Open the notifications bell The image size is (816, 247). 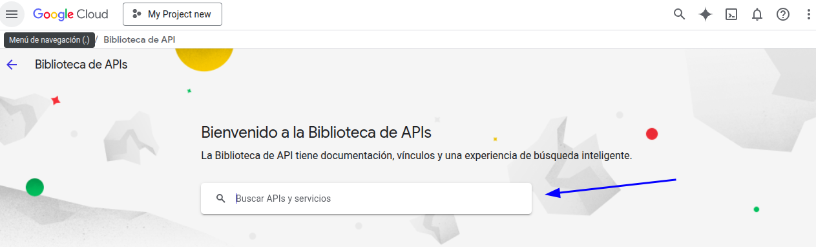click(x=757, y=14)
